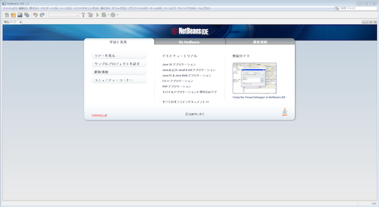Open the すべてのオンラインドキュメント >> link
Image resolution: width=379 pixels, height=207 pixels.
click(186, 102)
